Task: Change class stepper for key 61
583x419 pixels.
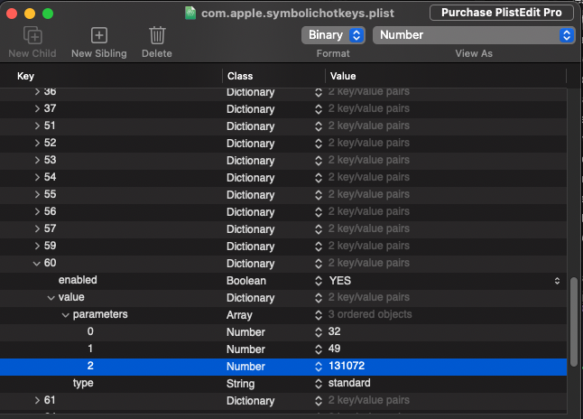Action: coord(319,401)
